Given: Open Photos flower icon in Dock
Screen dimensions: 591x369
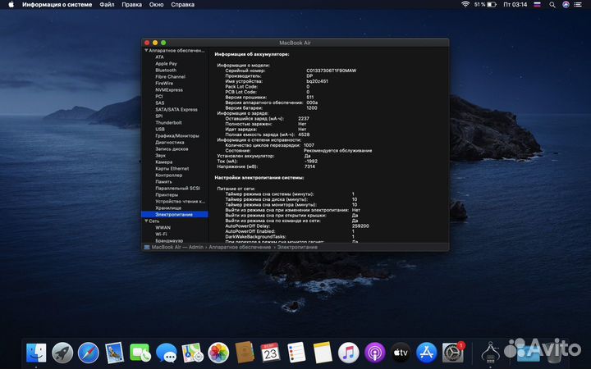Looking at the screenshot, I should pos(218,353).
